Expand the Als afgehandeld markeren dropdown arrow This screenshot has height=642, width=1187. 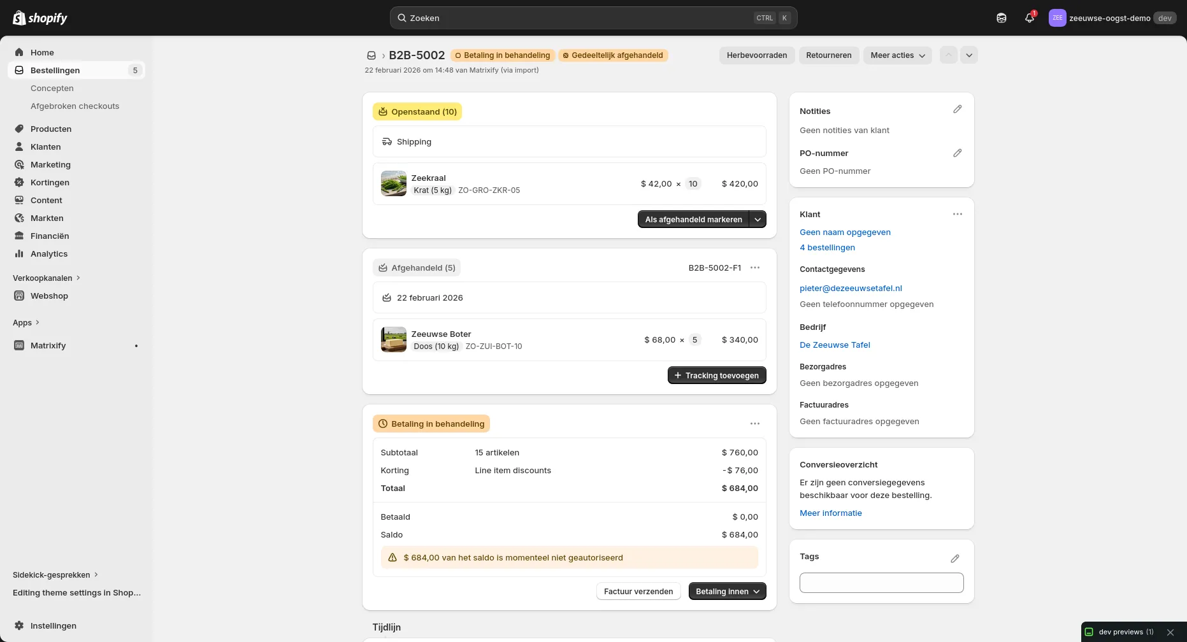(x=758, y=219)
